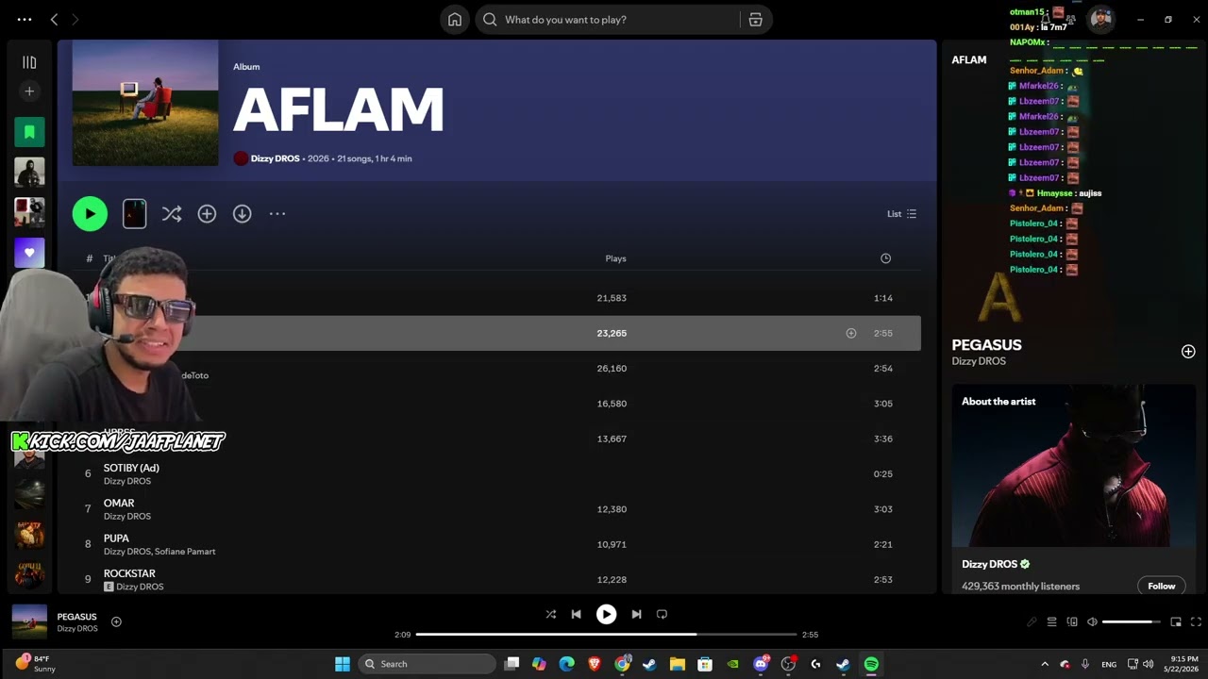The height and width of the screenshot is (679, 1208).
Task: Click the sidebar plus to create a playlist
Action: tap(29, 91)
